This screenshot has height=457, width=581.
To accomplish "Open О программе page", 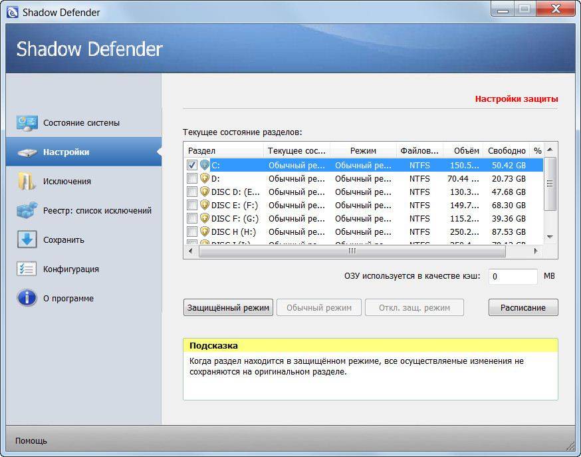I will pos(84,299).
